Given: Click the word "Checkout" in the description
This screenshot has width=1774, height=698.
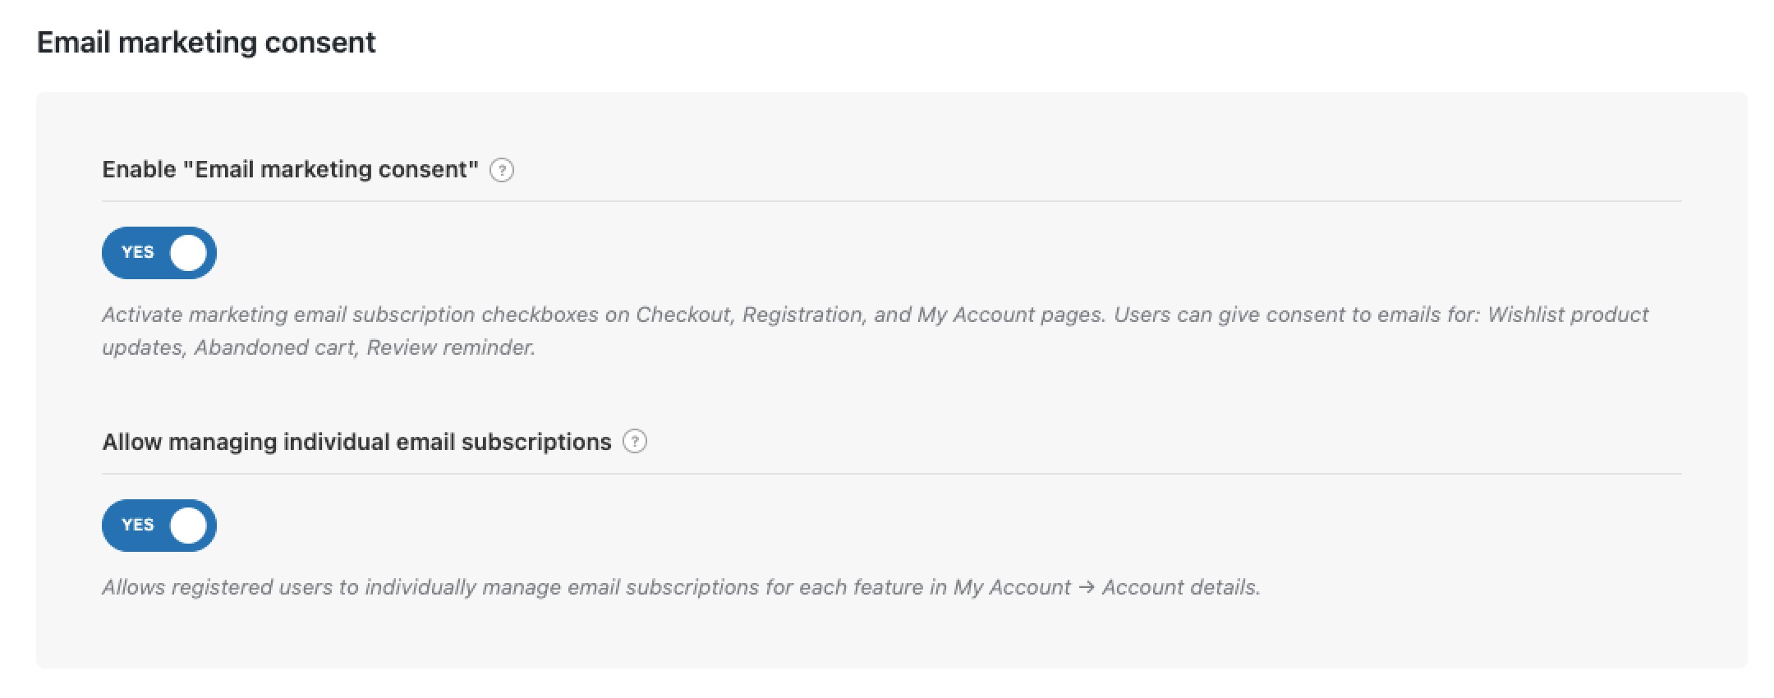Looking at the screenshot, I should (683, 315).
